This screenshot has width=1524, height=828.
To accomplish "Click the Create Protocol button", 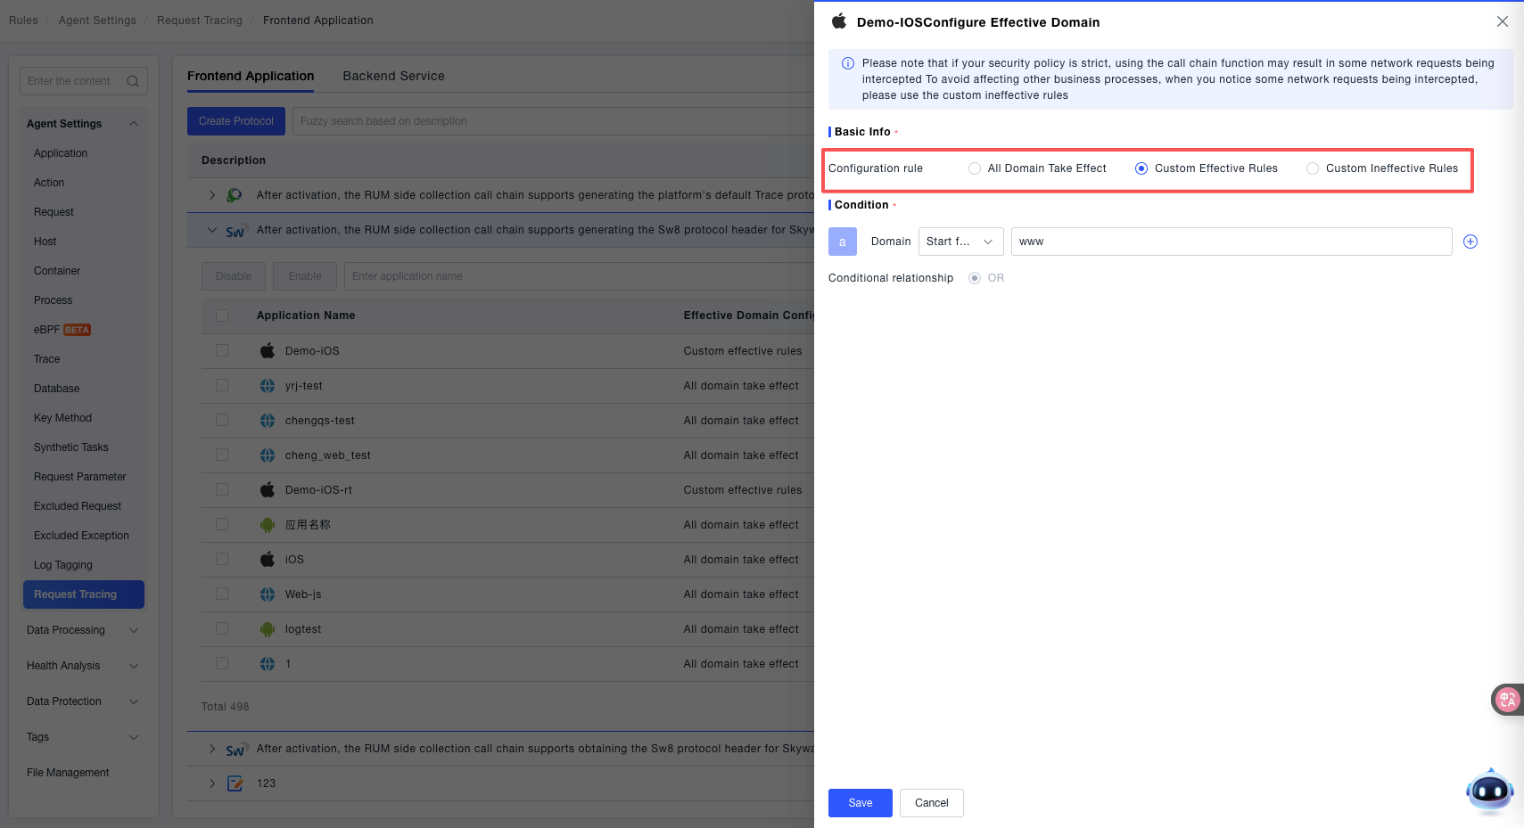I will click(236, 121).
